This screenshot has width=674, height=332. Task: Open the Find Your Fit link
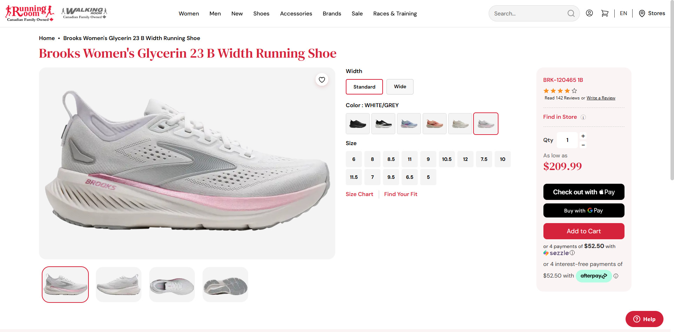401,194
